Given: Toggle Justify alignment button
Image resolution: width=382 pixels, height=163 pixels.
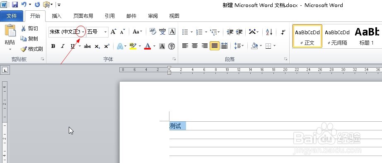Looking at the screenshot, I should point(214,46).
